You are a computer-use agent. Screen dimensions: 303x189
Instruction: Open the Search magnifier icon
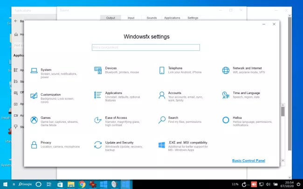[162, 120]
